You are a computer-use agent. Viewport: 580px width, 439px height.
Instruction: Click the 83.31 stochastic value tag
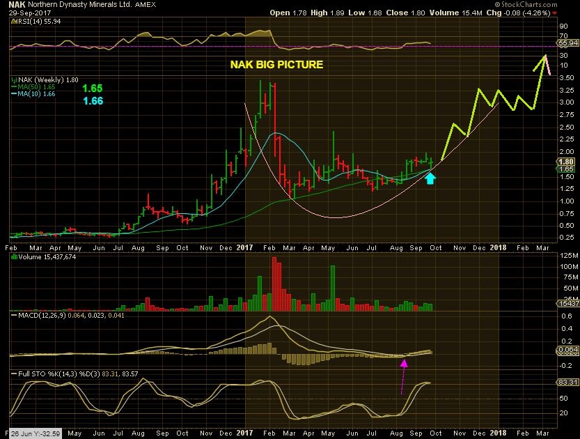(x=568, y=382)
